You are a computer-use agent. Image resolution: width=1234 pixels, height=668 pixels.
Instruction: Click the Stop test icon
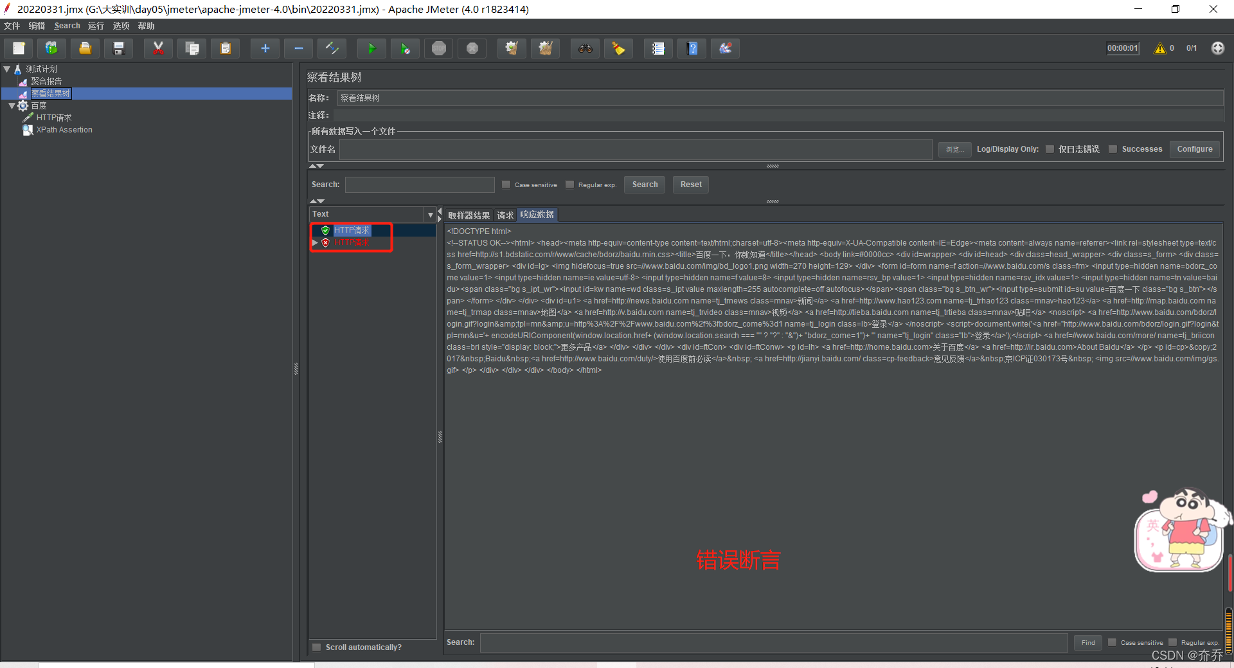pyautogui.click(x=439, y=48)
